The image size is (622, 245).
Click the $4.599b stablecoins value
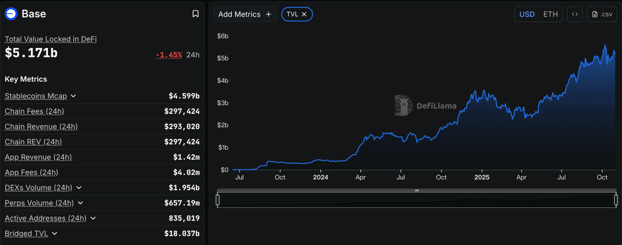point(184,96)
